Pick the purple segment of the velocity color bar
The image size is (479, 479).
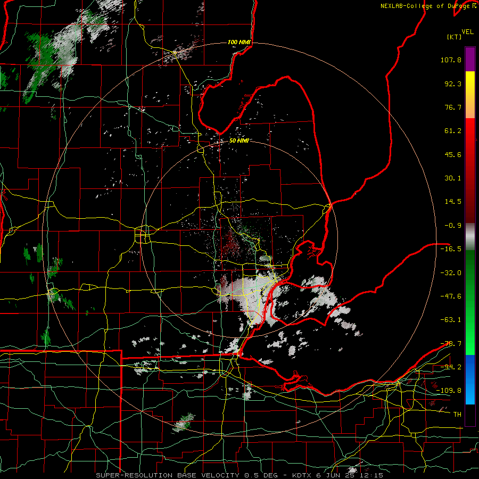point(470,59)
